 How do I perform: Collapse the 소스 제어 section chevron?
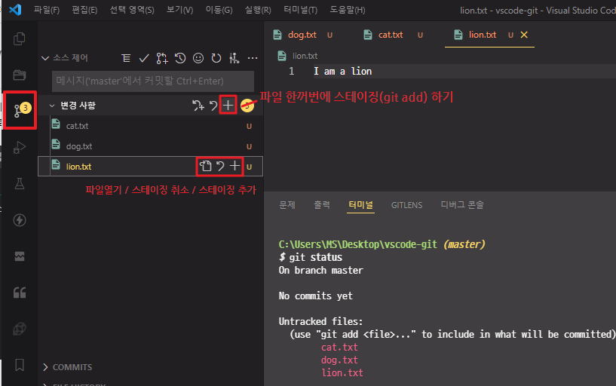[x=45, y=58]
